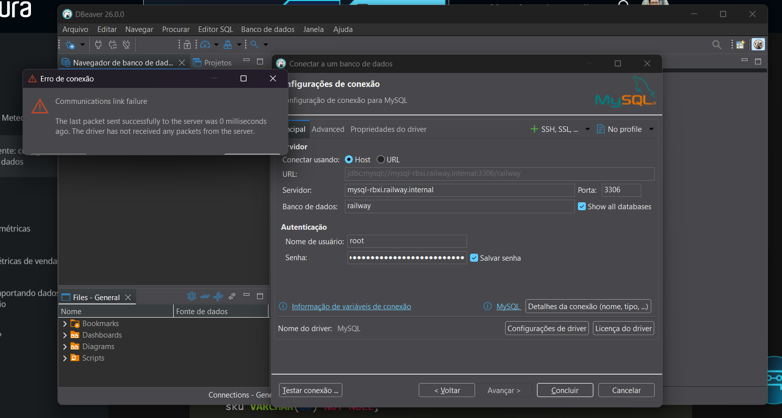Open the Arquivo menu
The height and width of the screenshot is (418, 782).
point(75,29)
